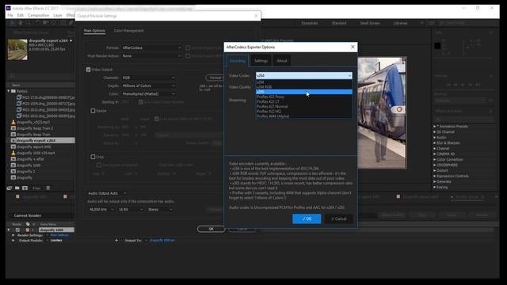507x285 pixels.
Task: Open the Composition menu
Action: (38, 15)
